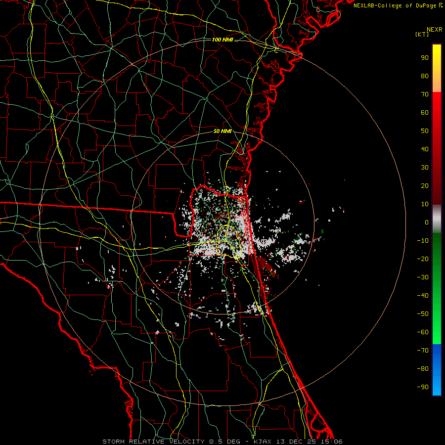Click the [KT] units label

tap(422, 34)
